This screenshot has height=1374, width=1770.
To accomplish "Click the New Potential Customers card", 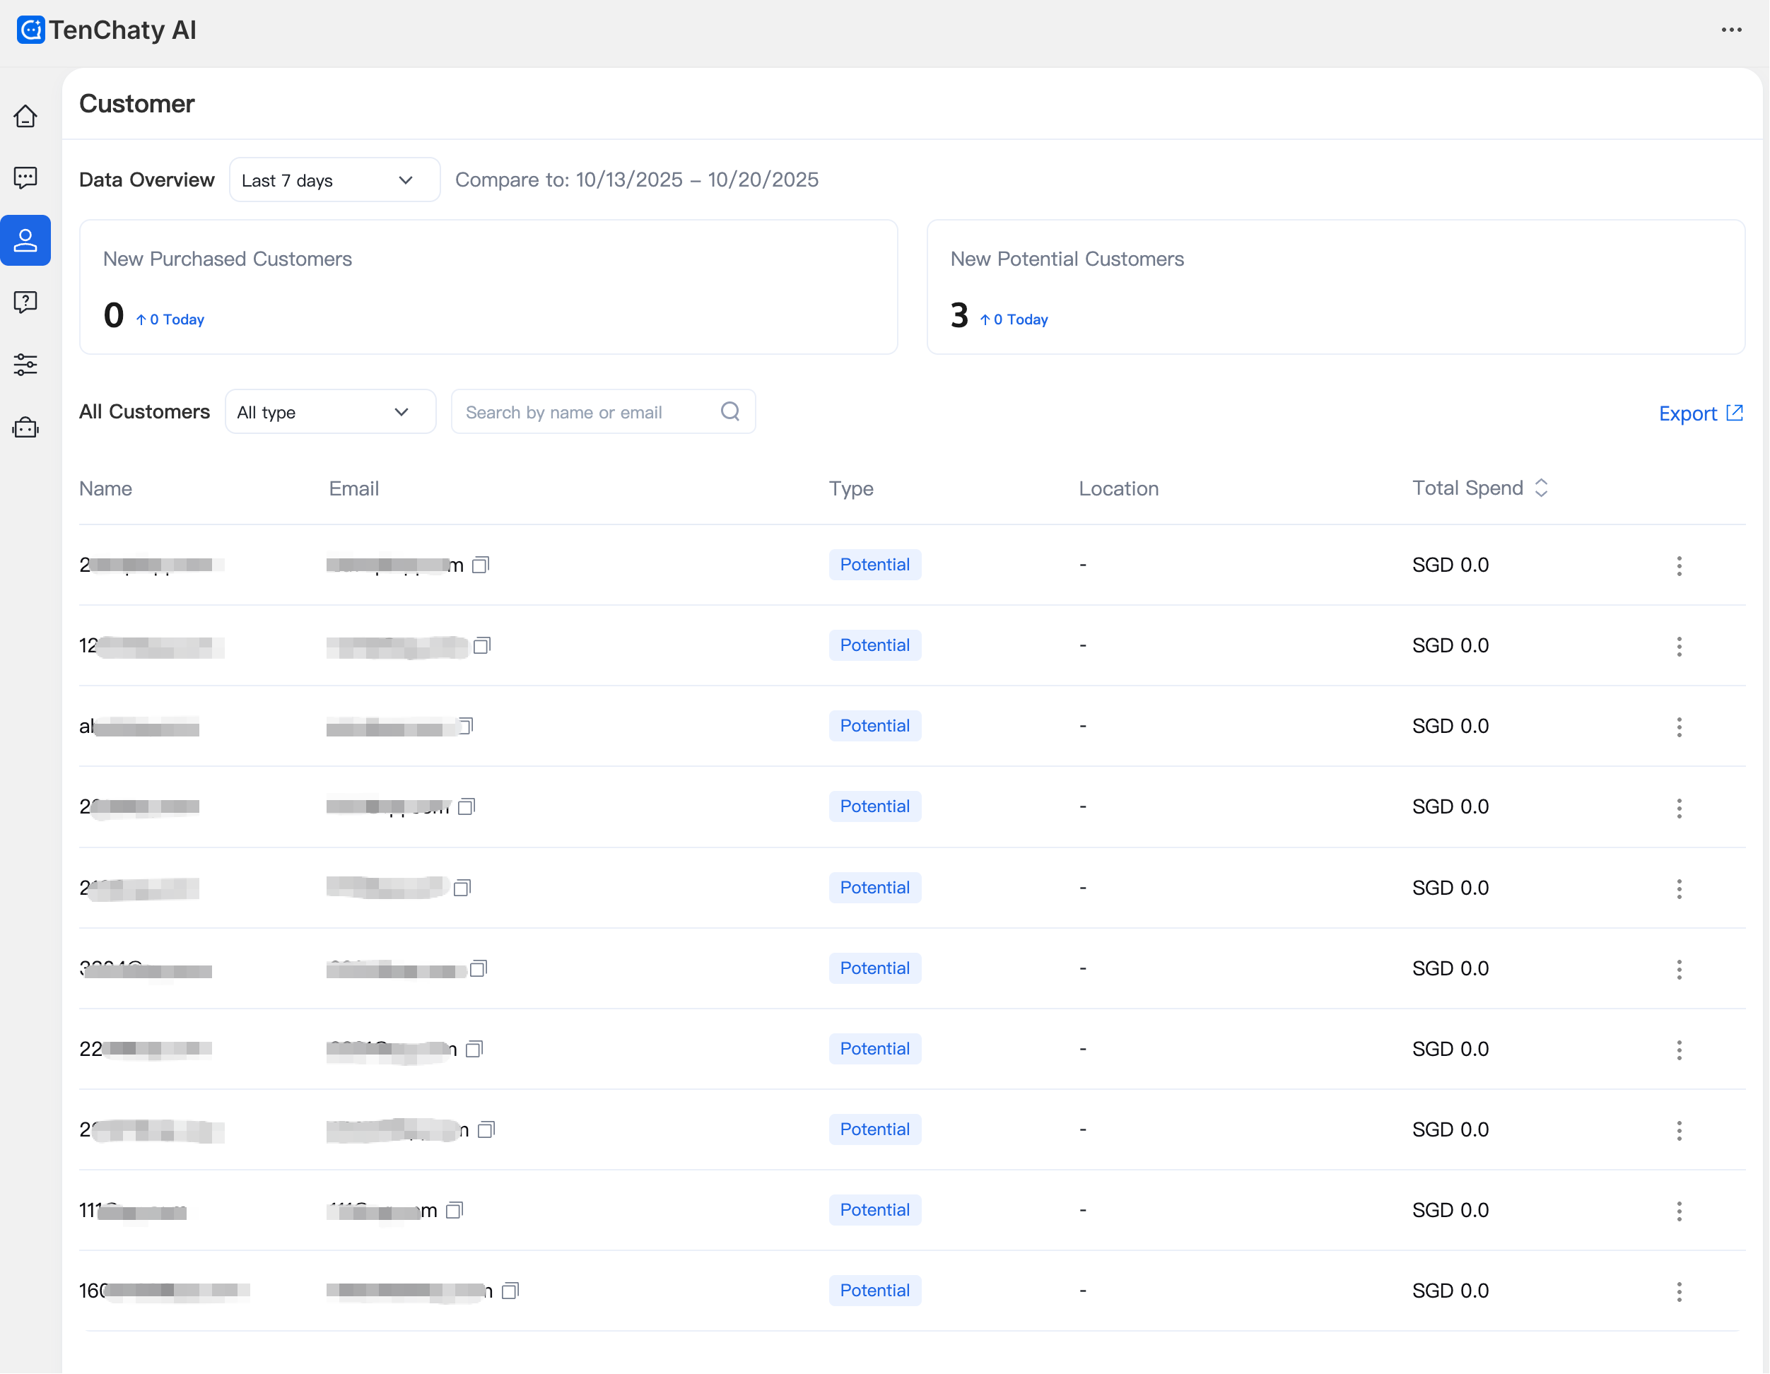I will (x=1335, y=287).
